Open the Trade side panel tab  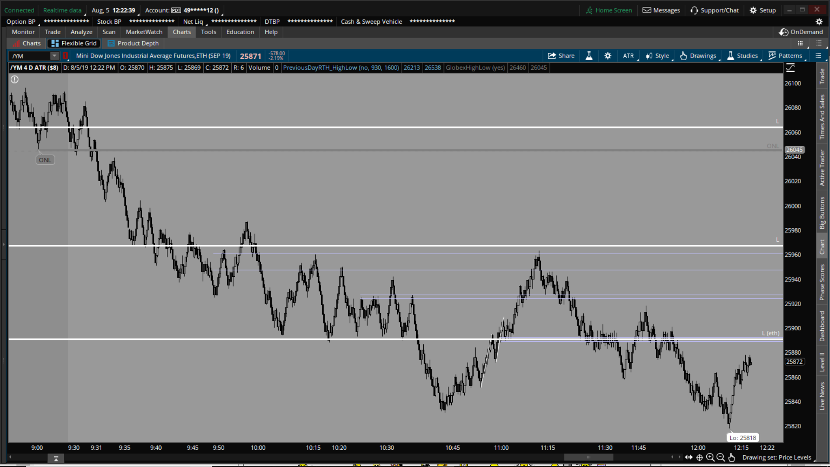822,77
